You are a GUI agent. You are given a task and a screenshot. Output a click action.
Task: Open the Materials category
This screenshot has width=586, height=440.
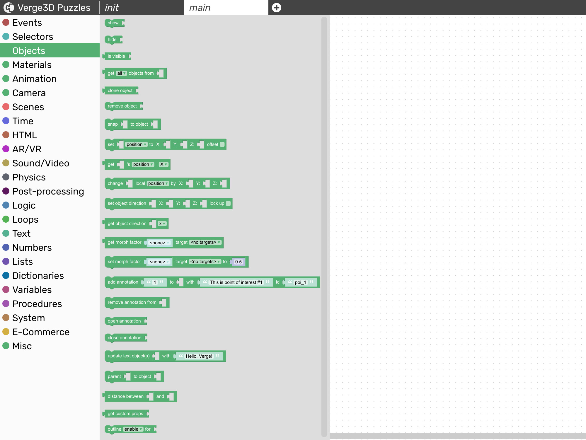[x=32, y=65]
